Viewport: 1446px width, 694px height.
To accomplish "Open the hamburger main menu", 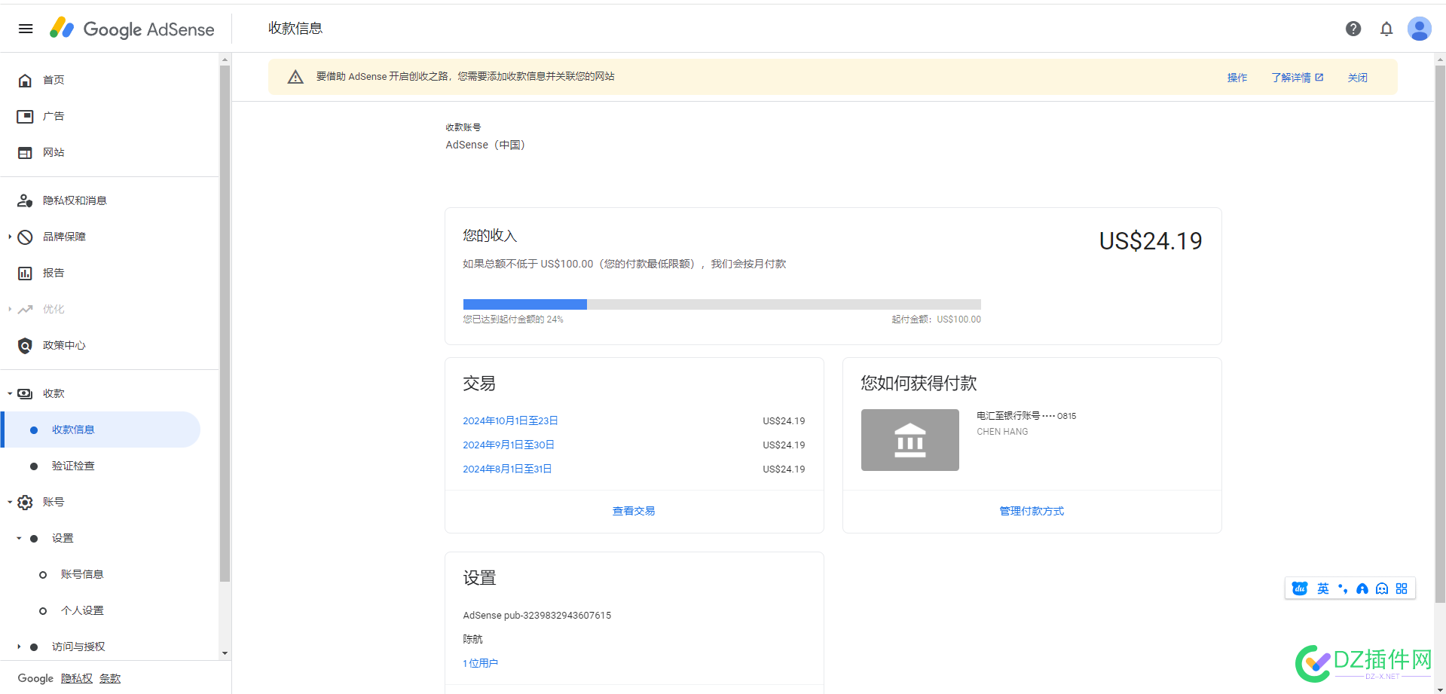I will point(26,29).
